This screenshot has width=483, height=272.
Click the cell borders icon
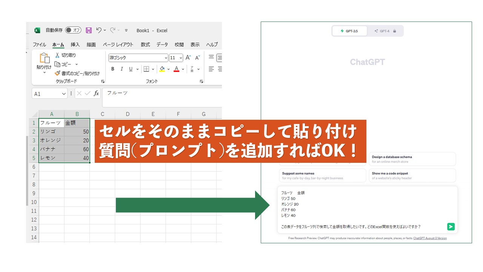(146, 69)
